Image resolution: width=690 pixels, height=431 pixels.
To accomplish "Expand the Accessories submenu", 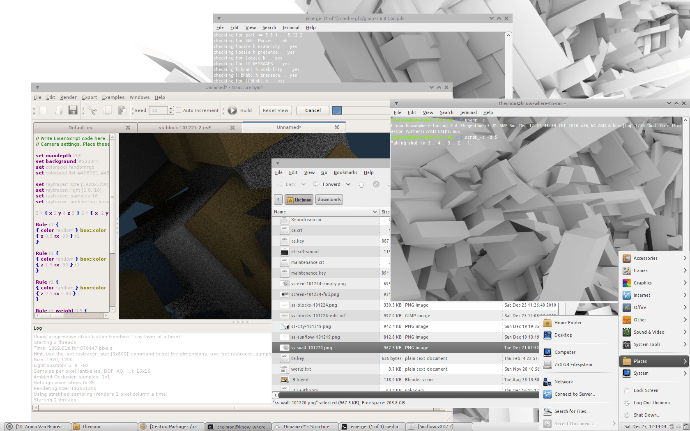I will pos(654,258).
